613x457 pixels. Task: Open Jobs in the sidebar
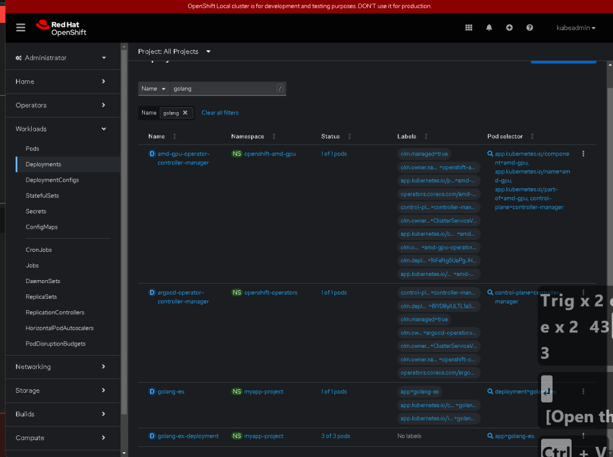[32, 265]
